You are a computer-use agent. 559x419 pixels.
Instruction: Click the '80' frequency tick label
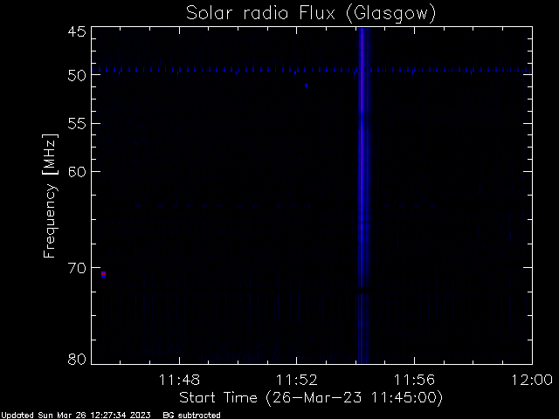pos(77,359)
